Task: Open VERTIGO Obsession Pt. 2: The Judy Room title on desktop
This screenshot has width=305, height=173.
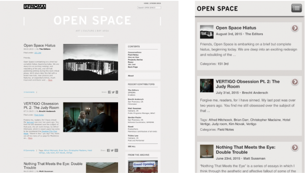Action: [41, 106]
